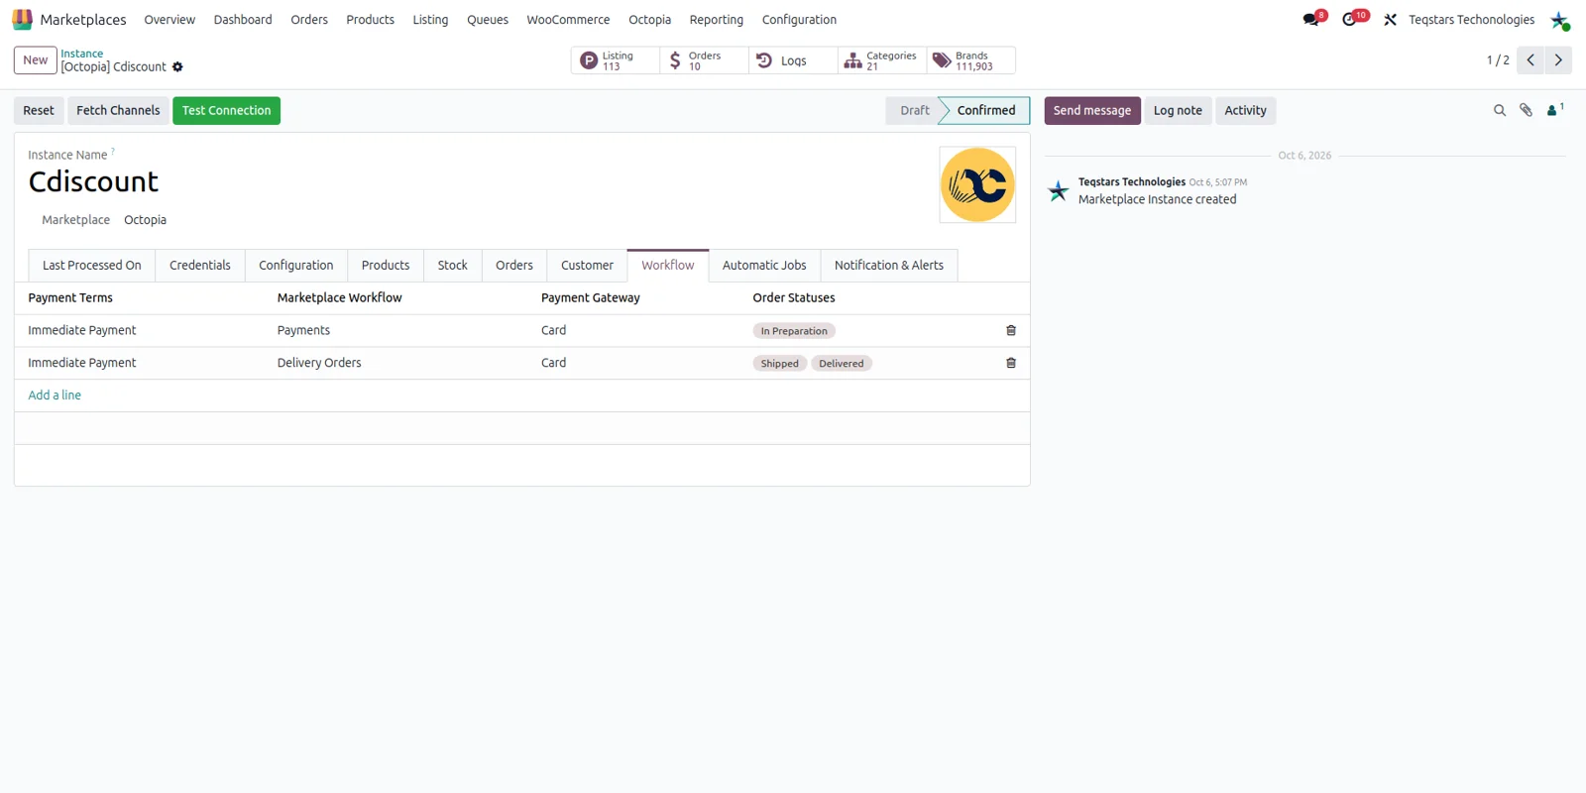Open the developer tools wrench icon
This screenshot has width=1586, height=793.
point(1390,20)
